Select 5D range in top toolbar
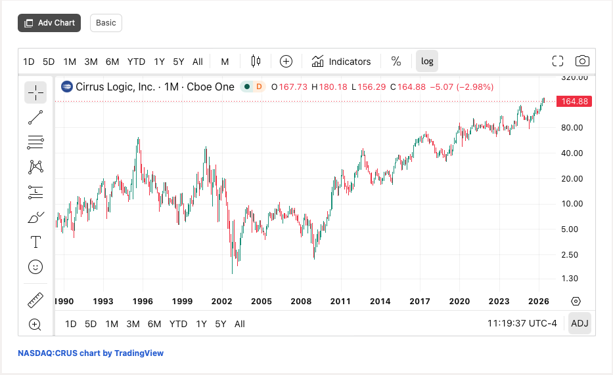613x375 pixels. click(x=49, y=62)
